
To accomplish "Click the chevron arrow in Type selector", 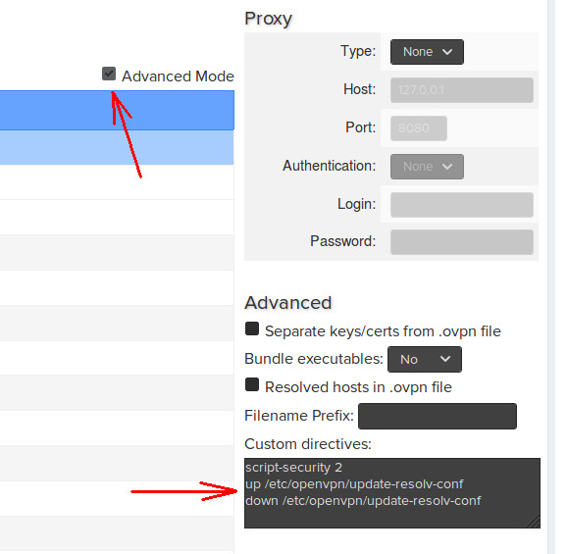I will click(x=447, y=52).
